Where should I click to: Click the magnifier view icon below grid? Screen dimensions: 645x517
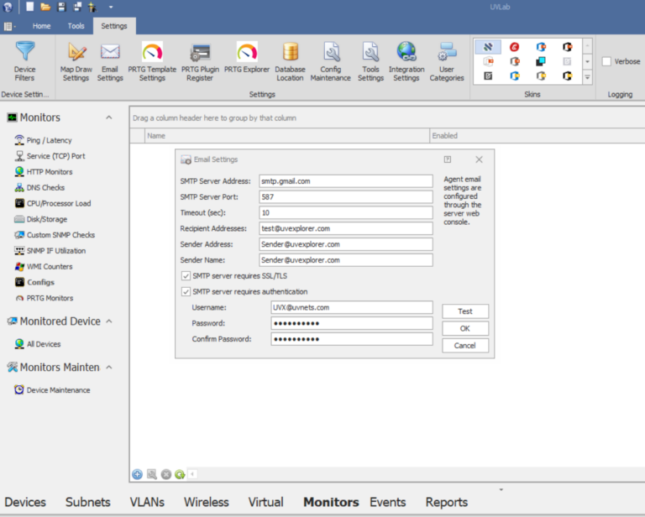click(152, 474)
